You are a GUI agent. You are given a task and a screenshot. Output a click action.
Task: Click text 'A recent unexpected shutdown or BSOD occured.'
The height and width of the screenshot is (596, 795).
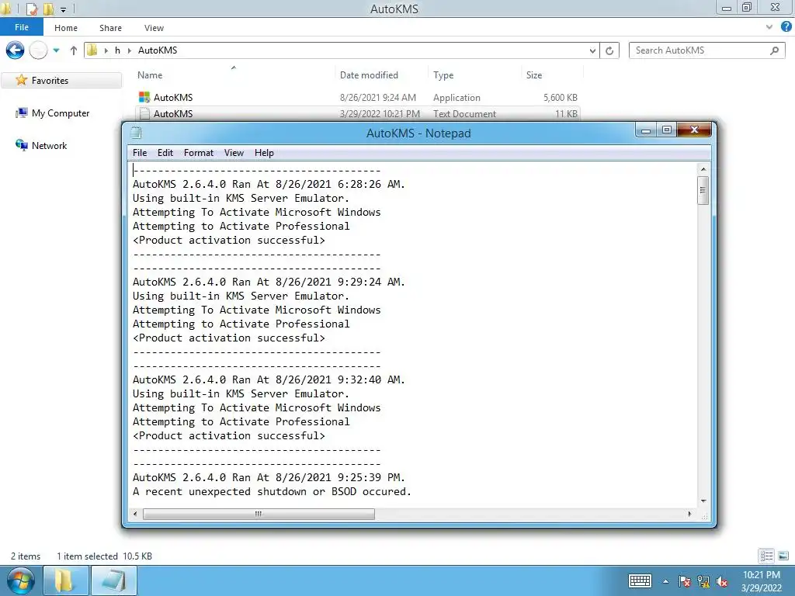point(272,491)
